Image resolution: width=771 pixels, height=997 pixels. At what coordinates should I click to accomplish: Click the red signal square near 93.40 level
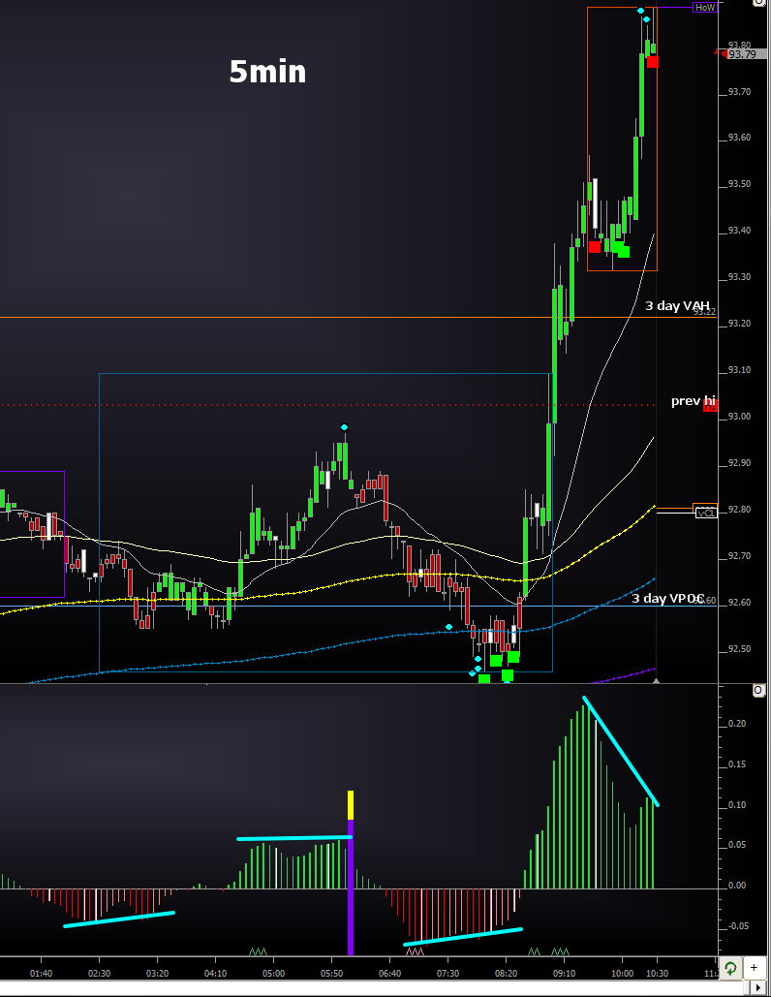(595, 247)
